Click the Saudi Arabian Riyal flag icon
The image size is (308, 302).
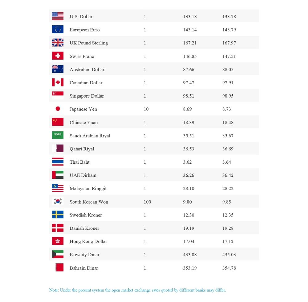pyautogui.click(x=58, y=135)
